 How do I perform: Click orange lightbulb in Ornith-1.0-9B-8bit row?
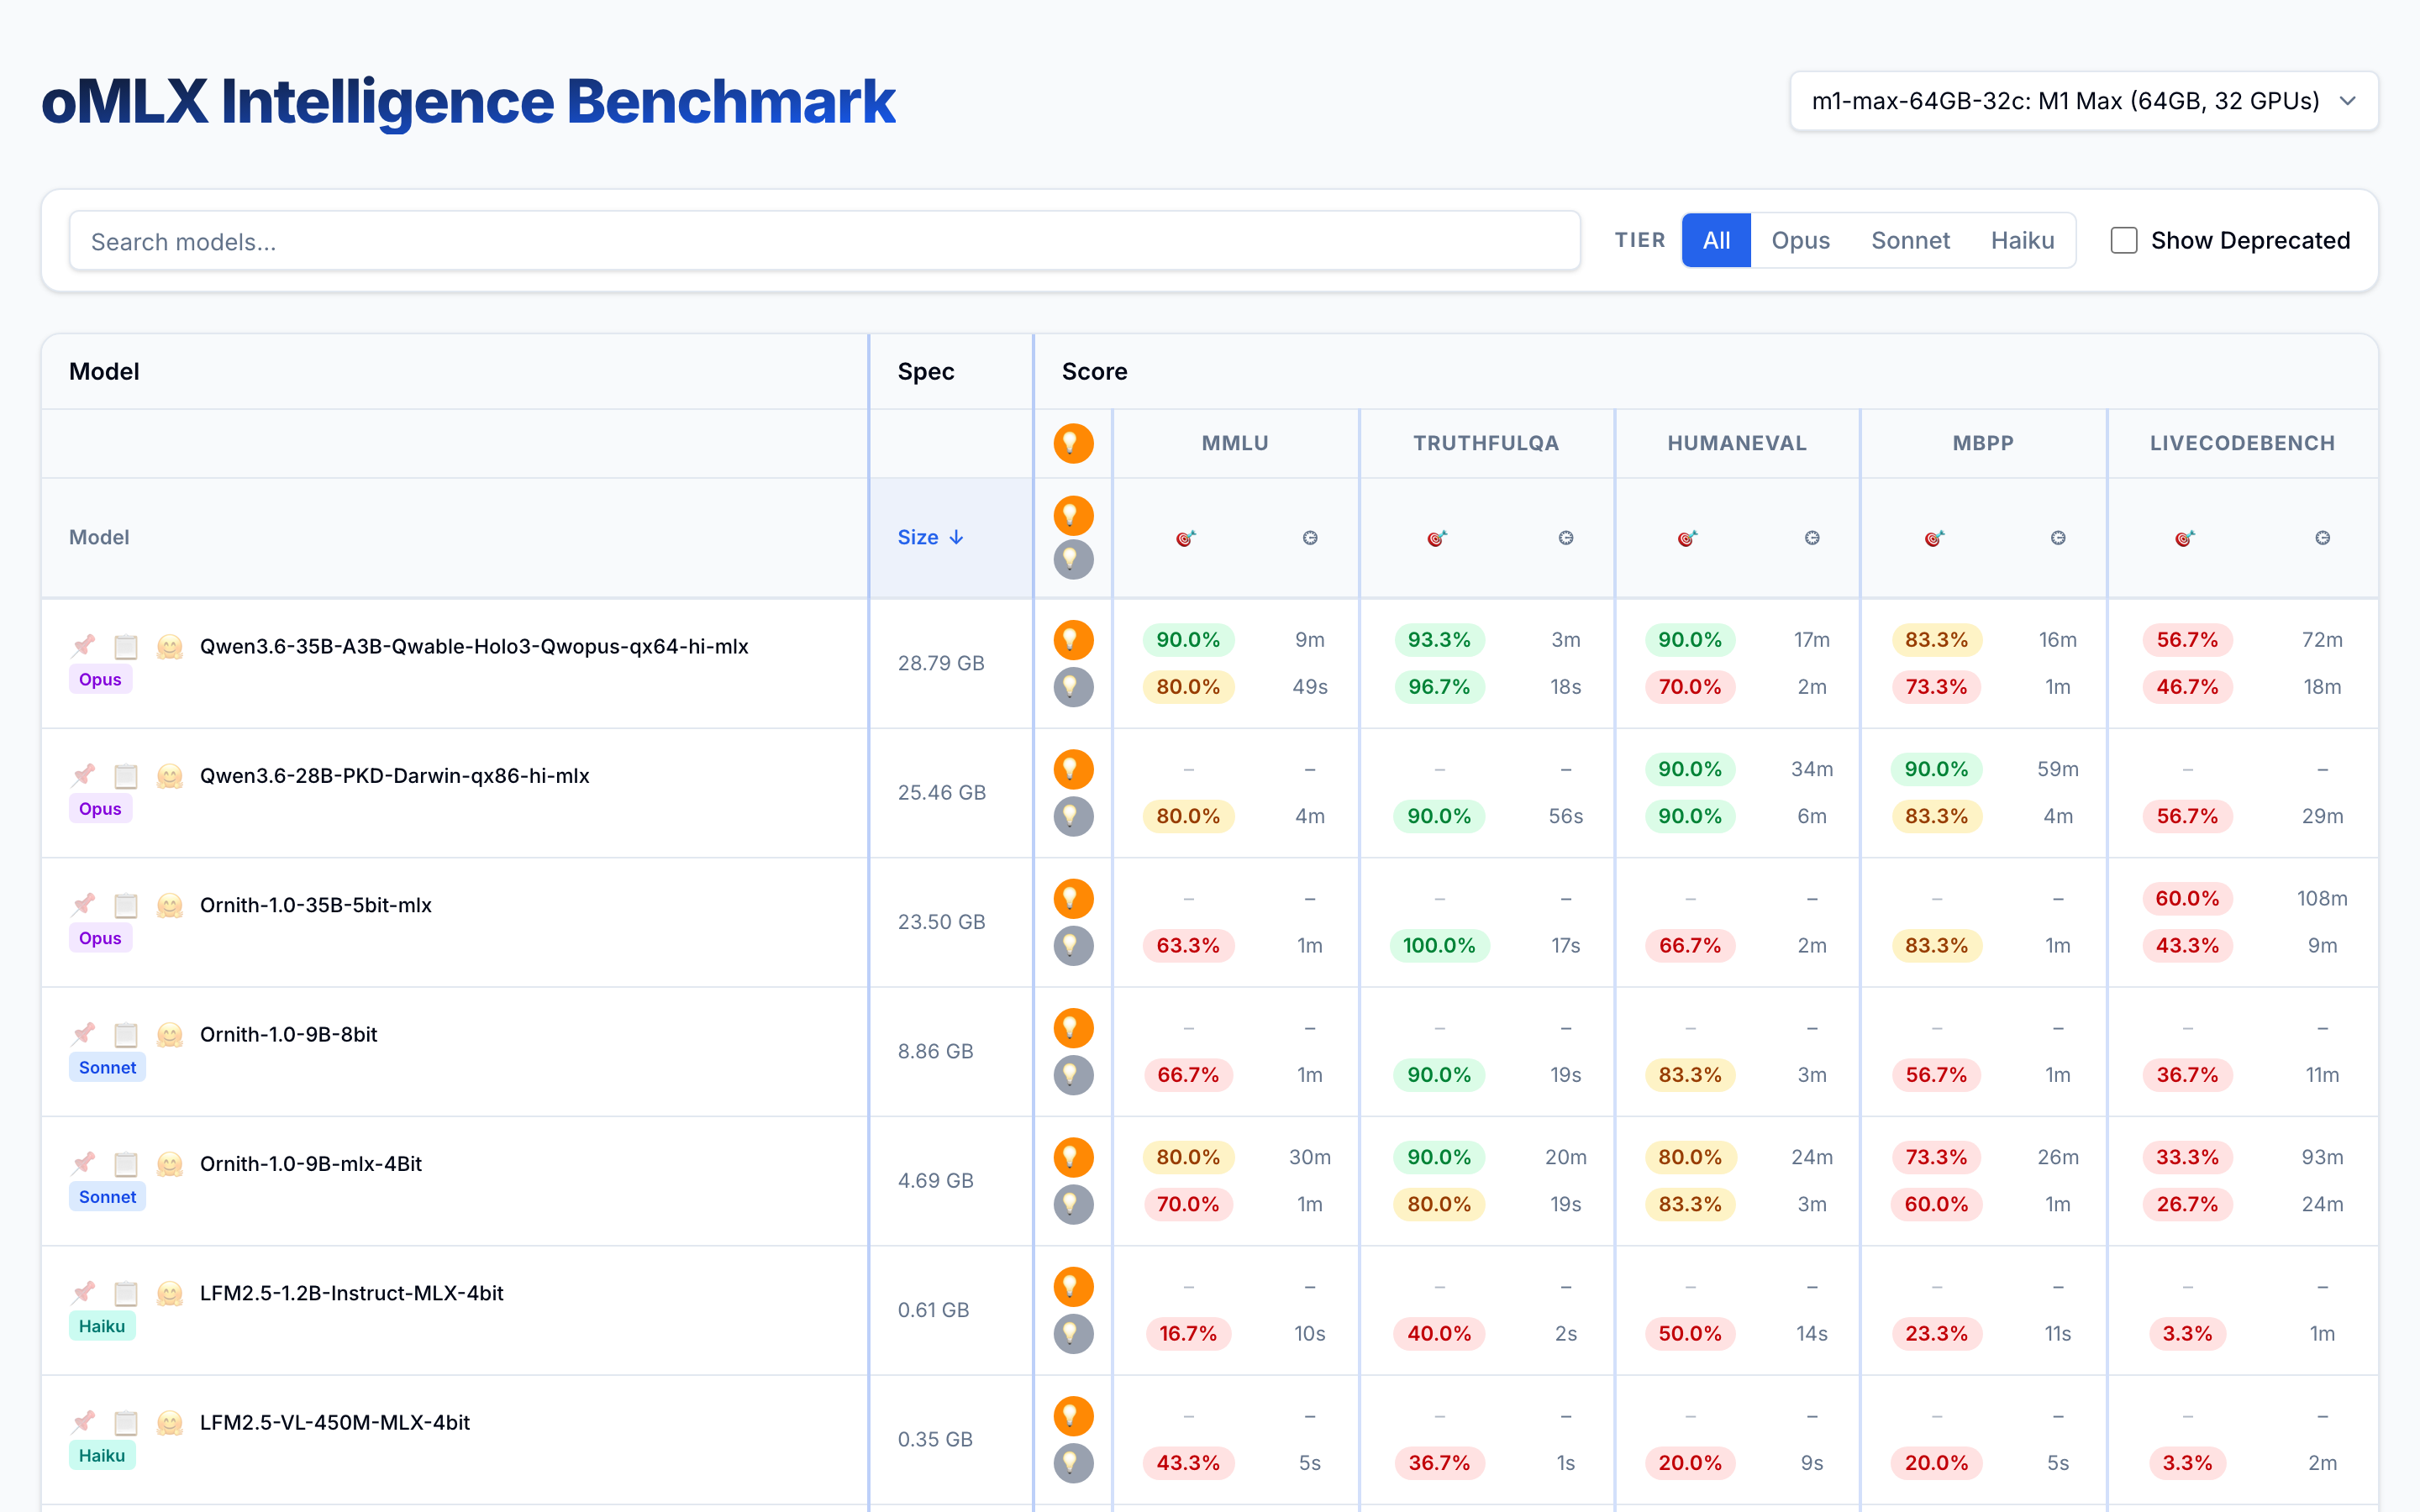1073,1028
